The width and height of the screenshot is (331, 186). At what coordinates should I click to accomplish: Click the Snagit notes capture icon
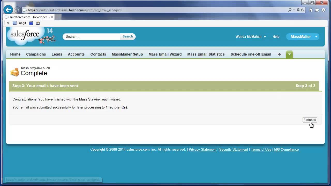(38, 23)
